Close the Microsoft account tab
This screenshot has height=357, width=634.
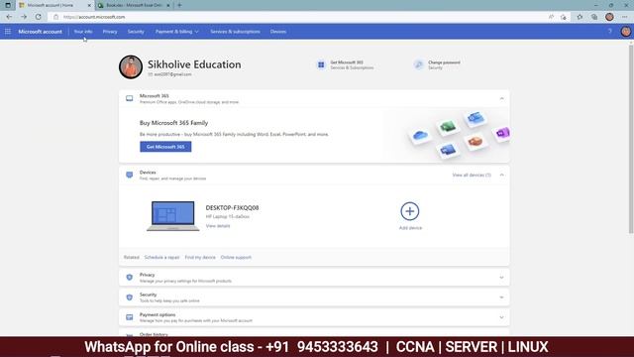89,5
